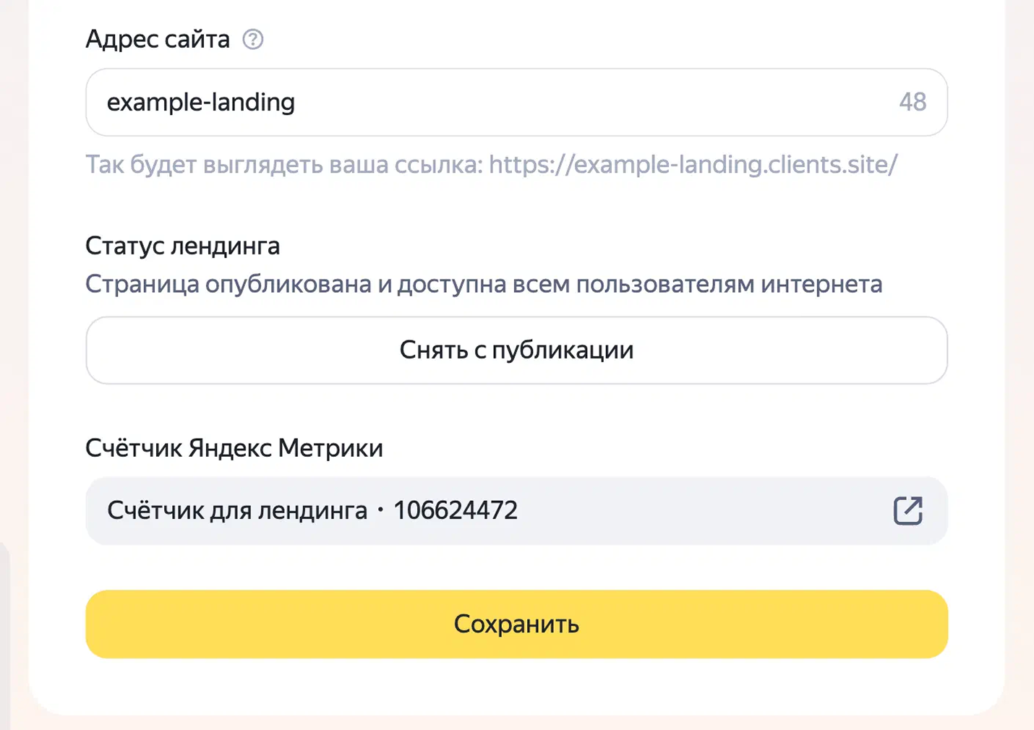Click the Статус лендинга heading
Screen dimensions: 1034x730
[x=183, y=246]
